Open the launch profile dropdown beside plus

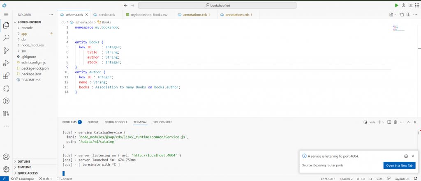tap(383, 122)
